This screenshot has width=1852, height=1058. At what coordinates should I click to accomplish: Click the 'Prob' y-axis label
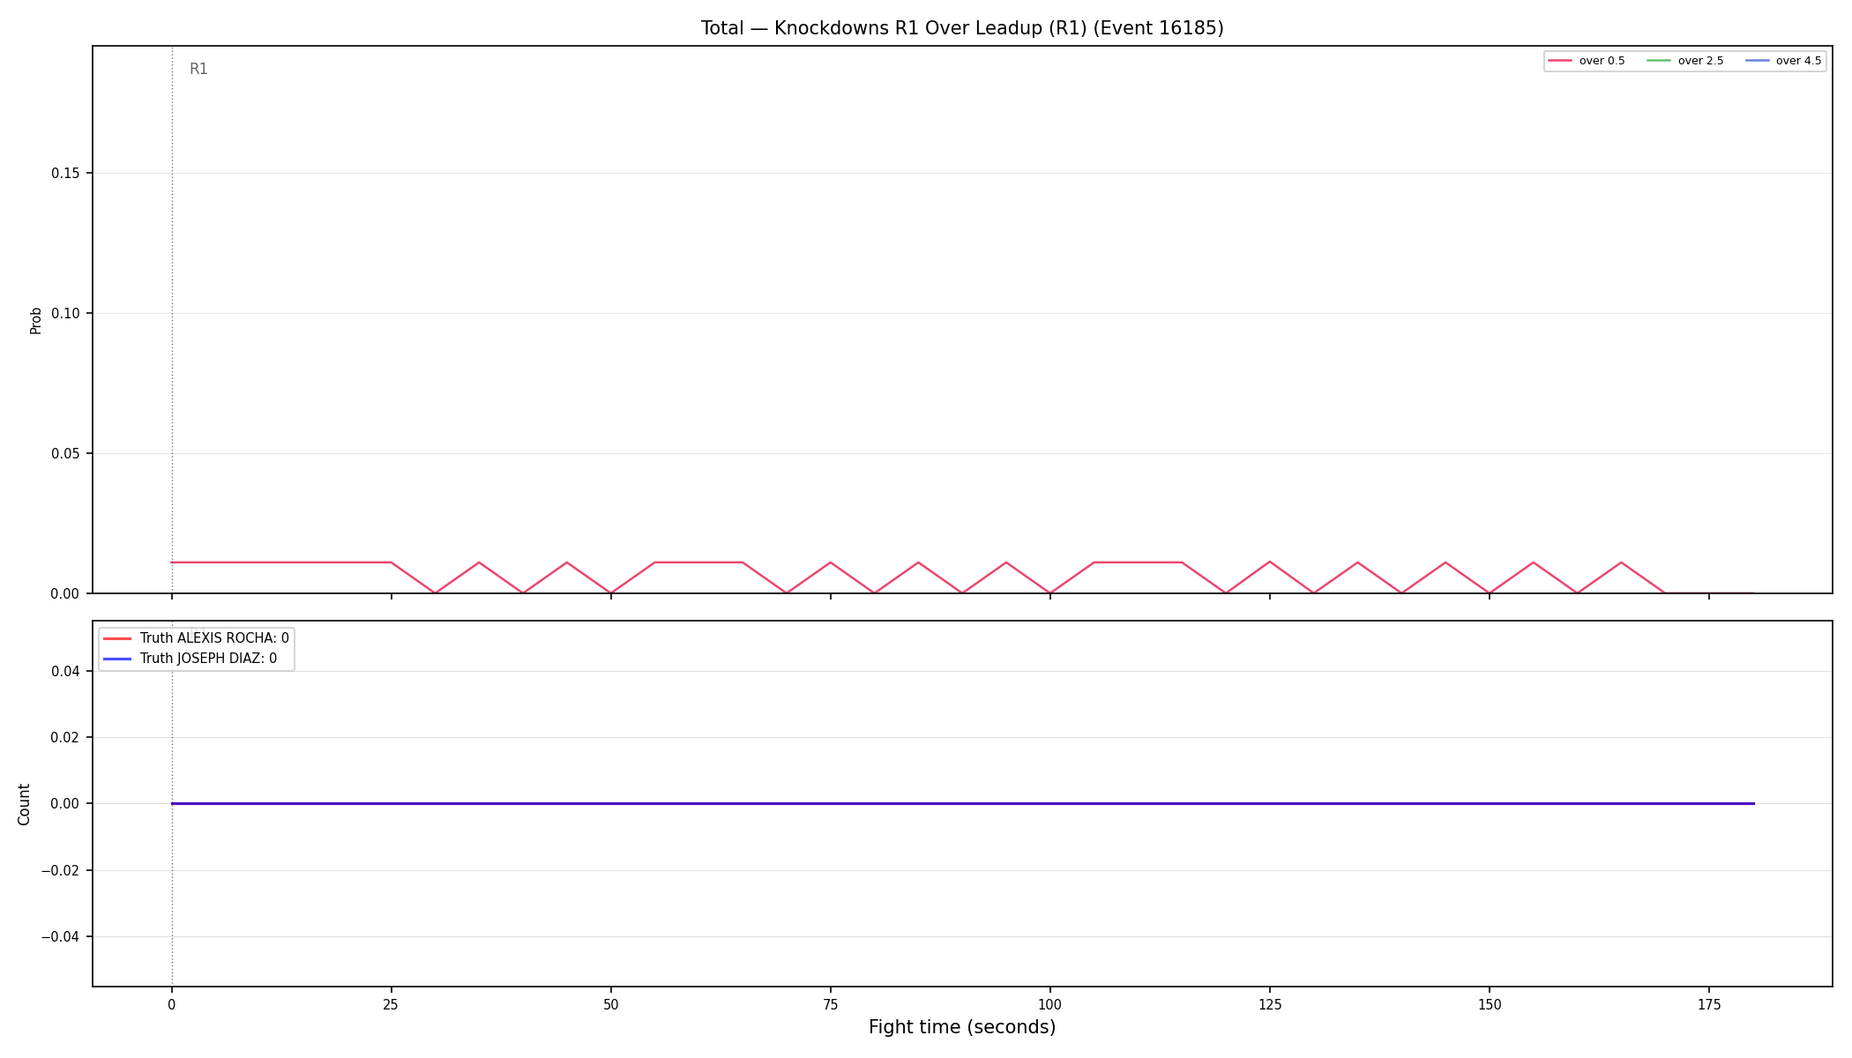(36, 320)
